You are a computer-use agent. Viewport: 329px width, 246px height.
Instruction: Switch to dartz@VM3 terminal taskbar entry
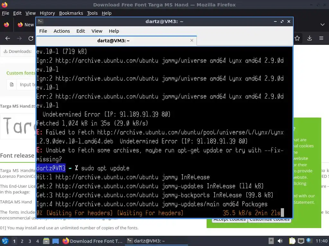click(x=156, y=241)
